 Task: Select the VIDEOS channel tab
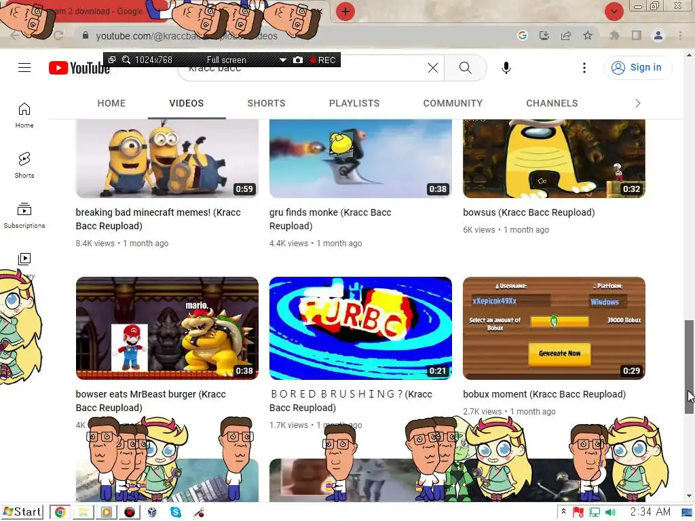click(x=186, y=103)
